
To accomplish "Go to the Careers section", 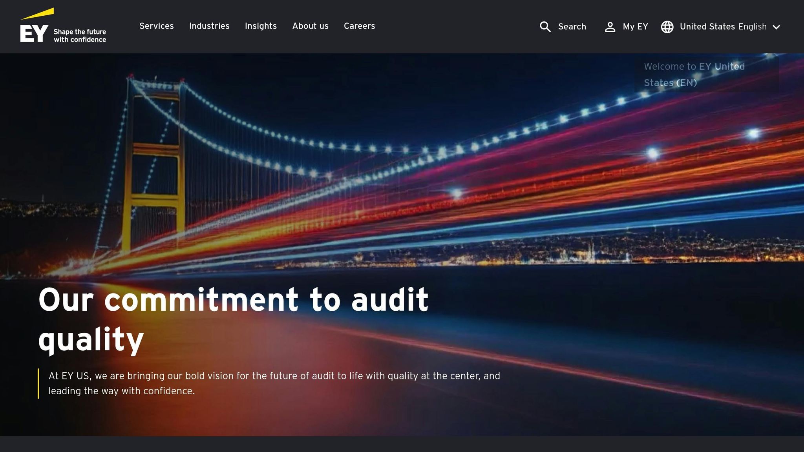I will [x=359, y=26].
